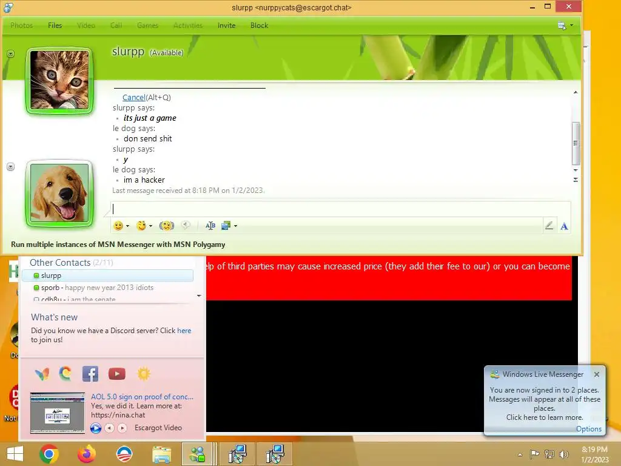Show hidden system tray icons
621x466 pixels.
click(x=520, y=454)
